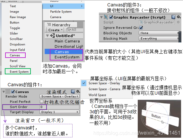Click the Untitled scene row
This screenshot has height=139, width=183.
coord(64,36)
